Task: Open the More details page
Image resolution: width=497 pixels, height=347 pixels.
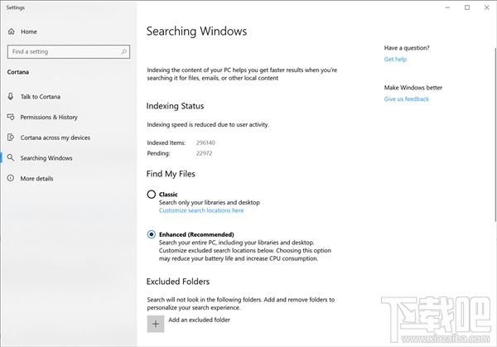Action: pos(36,178)
